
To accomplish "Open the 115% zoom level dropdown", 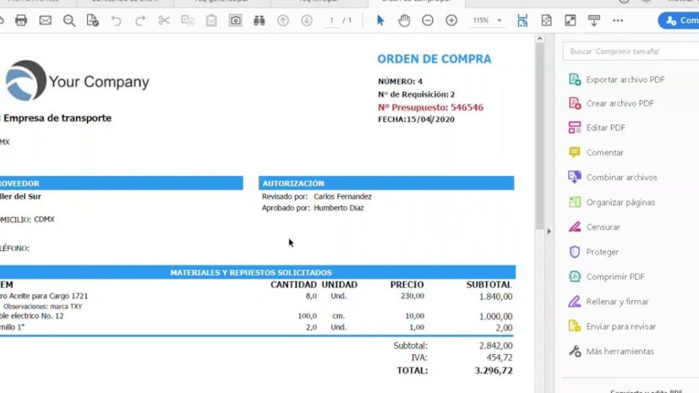I will point(486,20).
